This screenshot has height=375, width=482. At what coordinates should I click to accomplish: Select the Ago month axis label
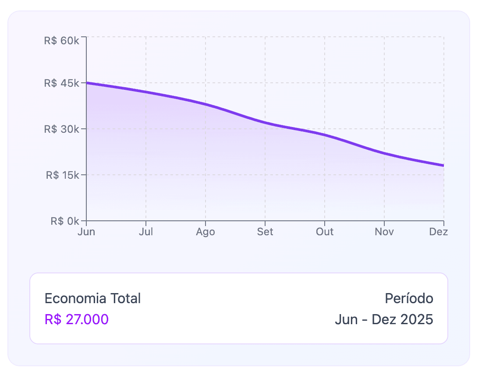(x=206, y=232)
